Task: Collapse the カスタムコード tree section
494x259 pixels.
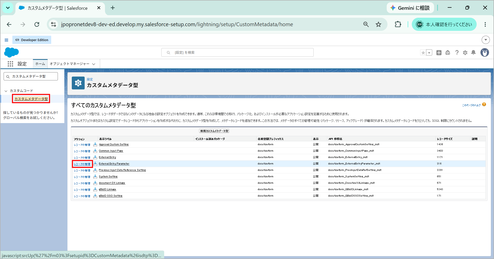Action: [x=6, y=91]
